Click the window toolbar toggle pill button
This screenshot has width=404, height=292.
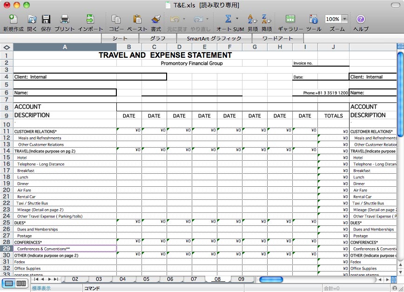click(x=395, y=5)
